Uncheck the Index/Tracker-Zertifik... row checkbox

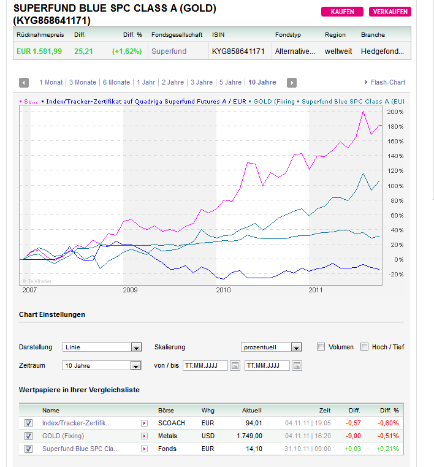(x=28, y=423)
